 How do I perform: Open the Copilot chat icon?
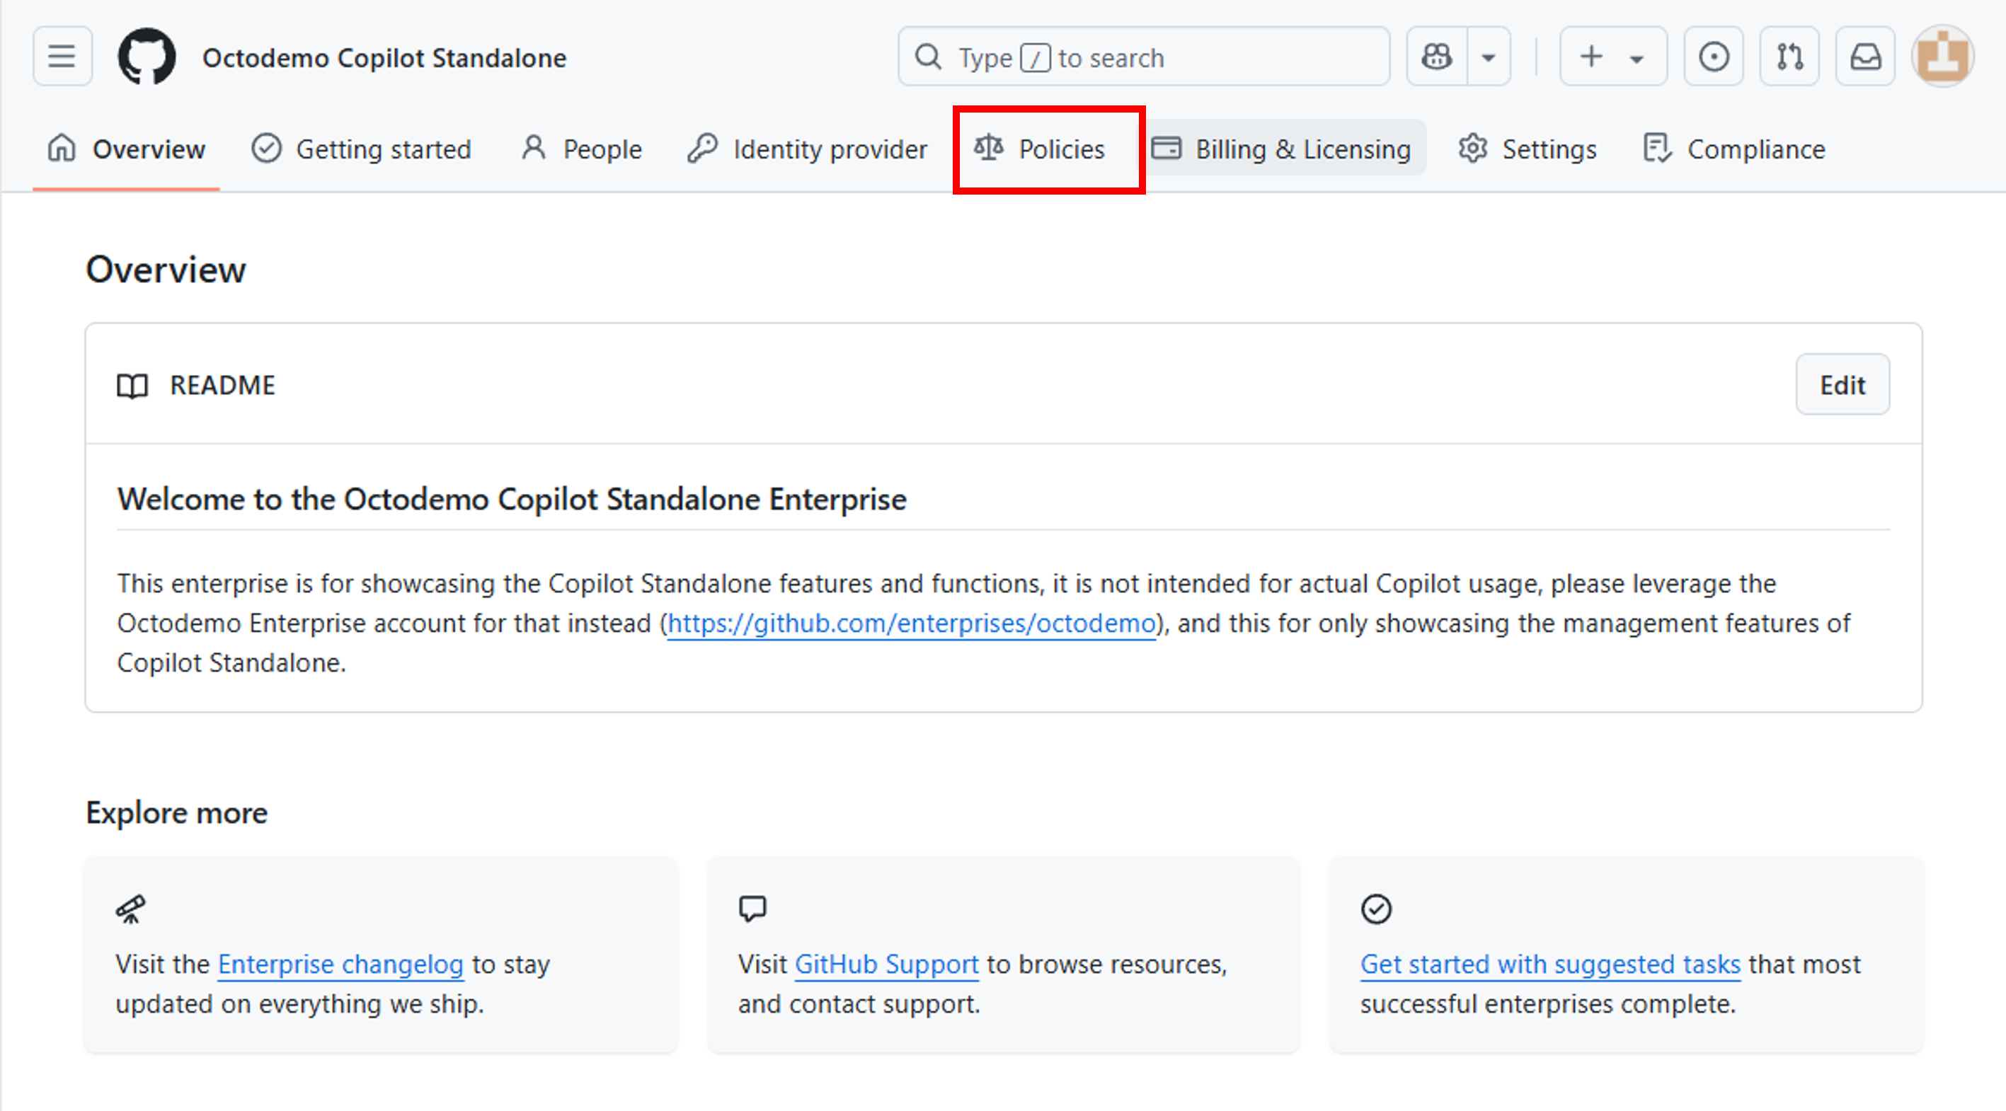[x=1437, y=57]
